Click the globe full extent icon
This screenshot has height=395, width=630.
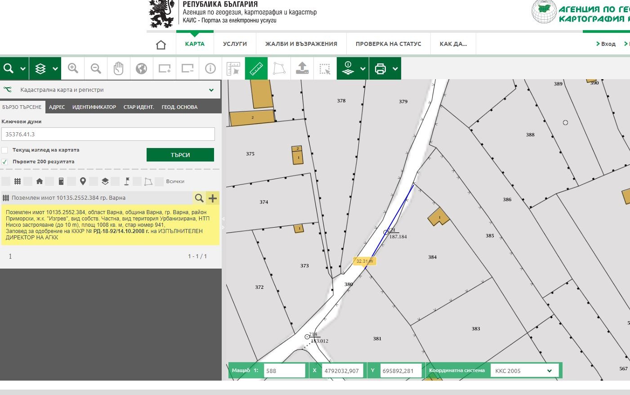[141, 68]
